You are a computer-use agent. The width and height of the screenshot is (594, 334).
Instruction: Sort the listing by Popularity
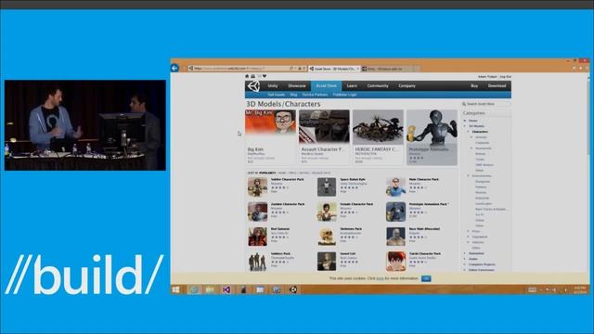click(267, 173)
